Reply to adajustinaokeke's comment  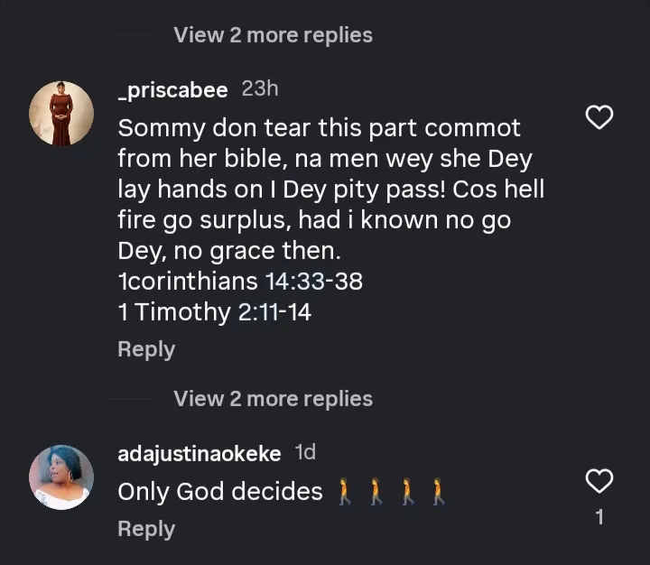click(x=146, y=529)
